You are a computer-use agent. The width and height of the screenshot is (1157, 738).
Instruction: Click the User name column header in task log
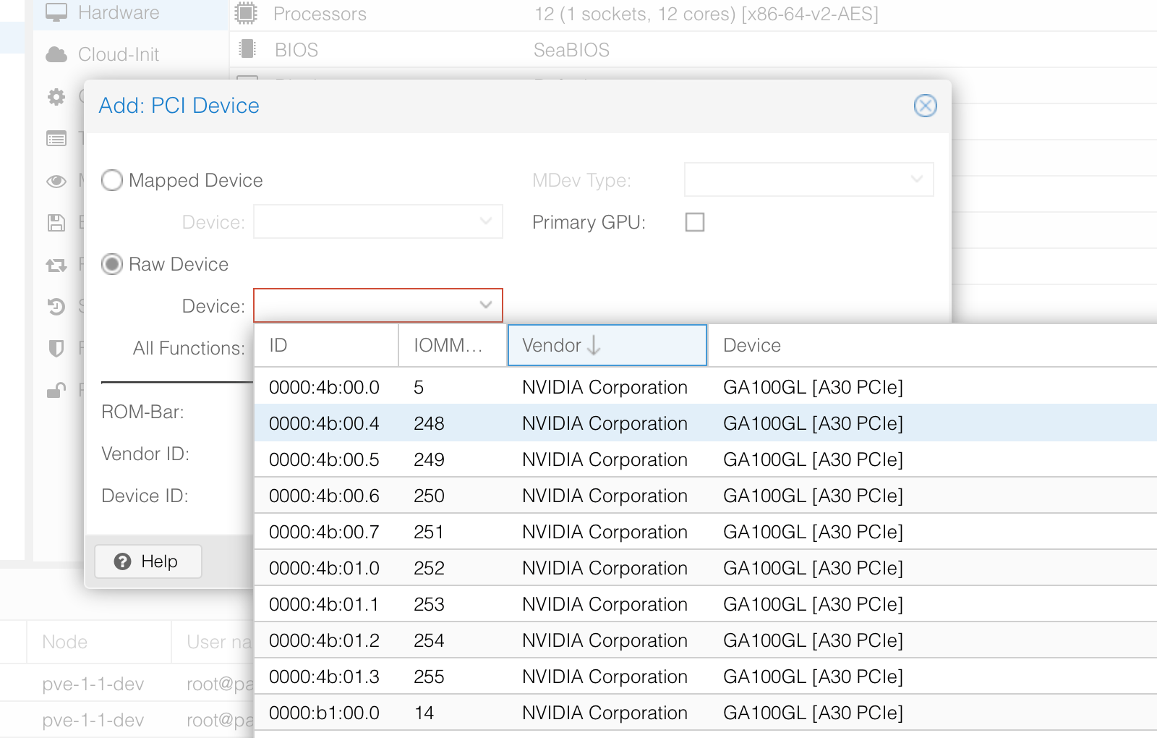(213, 642)
